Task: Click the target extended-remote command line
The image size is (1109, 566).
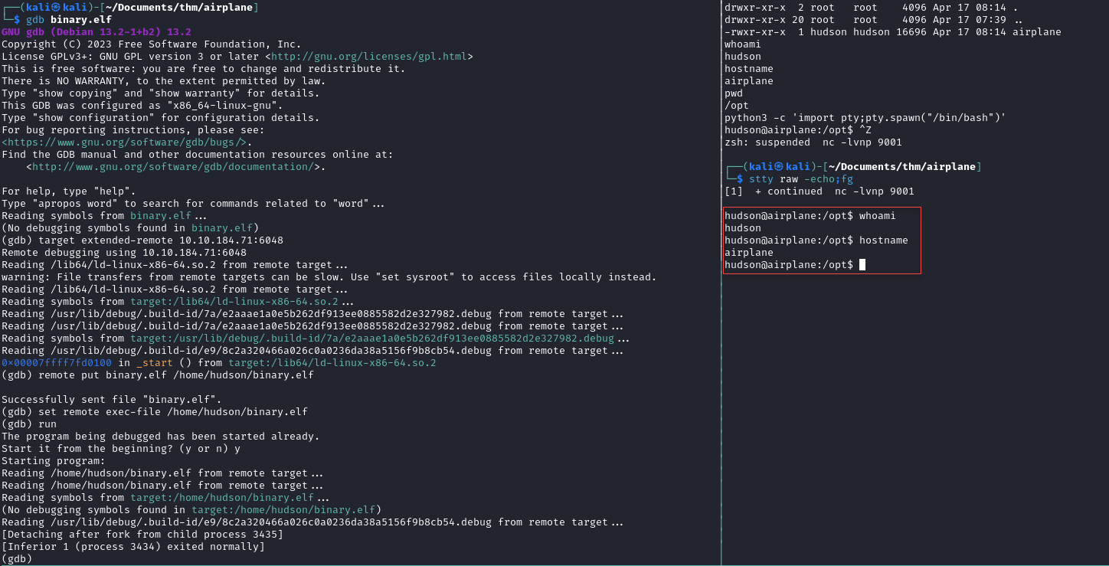Action: (142, 240)
